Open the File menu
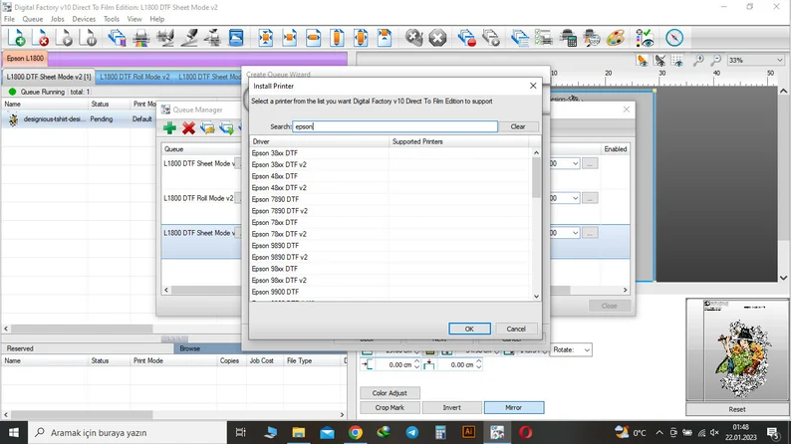This screenshot has width=791, height=444. click(x=9, y=19)
